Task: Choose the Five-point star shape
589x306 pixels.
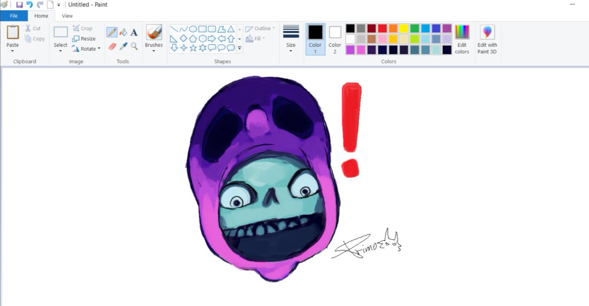Action: tap(193, 48)
